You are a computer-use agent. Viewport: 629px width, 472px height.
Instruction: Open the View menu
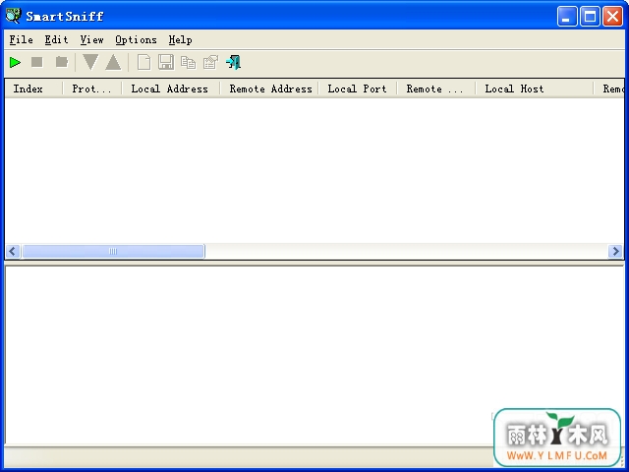pos(91,39)
